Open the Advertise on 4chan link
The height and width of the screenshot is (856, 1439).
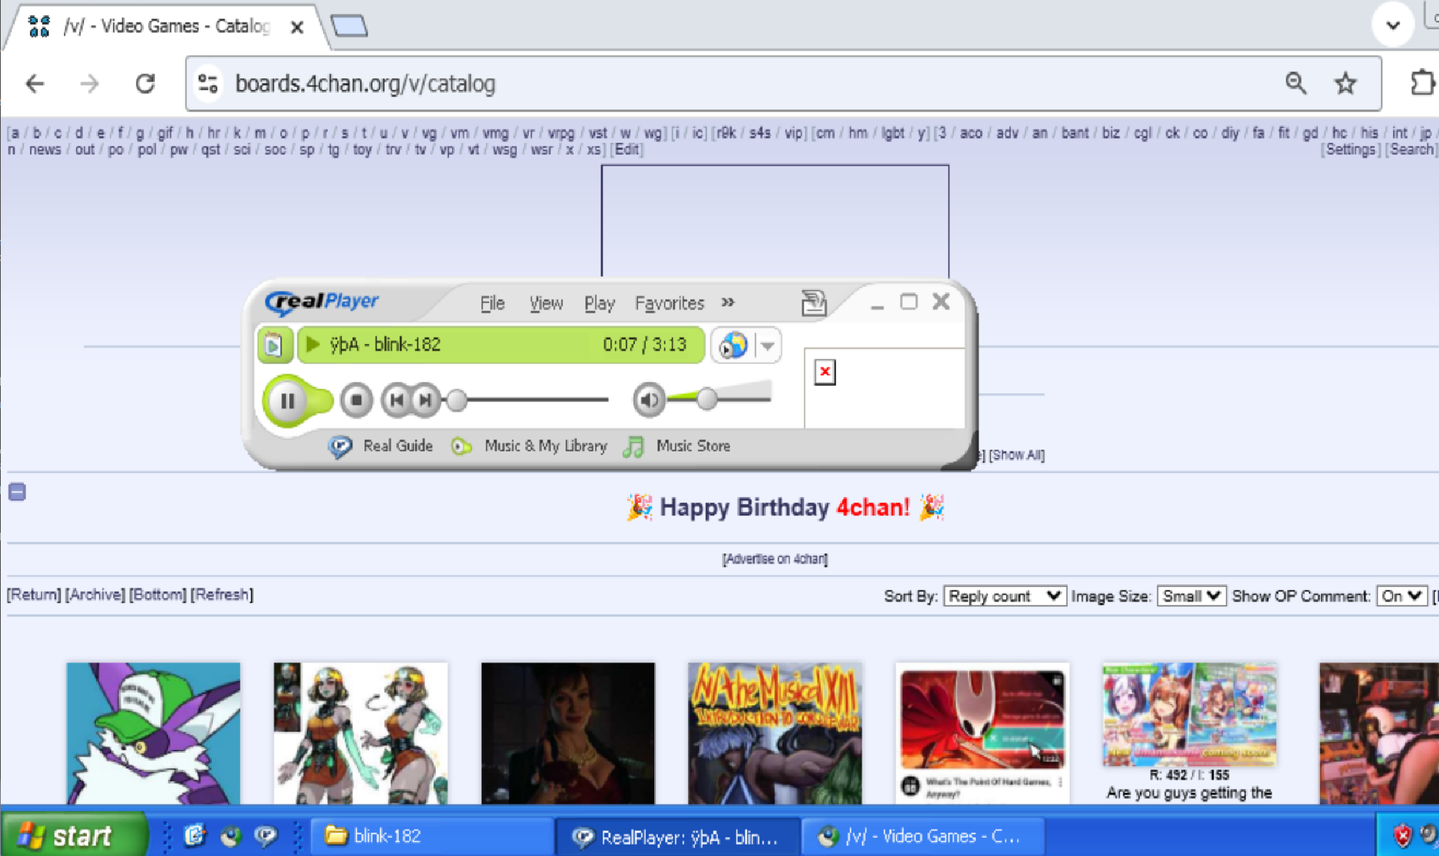tap(775, 559)
